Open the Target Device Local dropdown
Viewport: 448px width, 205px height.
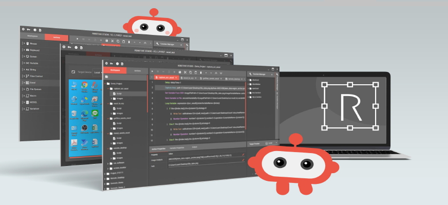point(98,72)
